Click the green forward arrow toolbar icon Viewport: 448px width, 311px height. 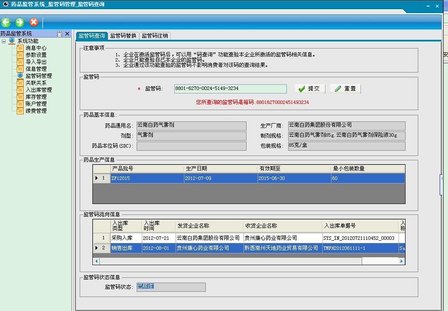pos(20,22)
